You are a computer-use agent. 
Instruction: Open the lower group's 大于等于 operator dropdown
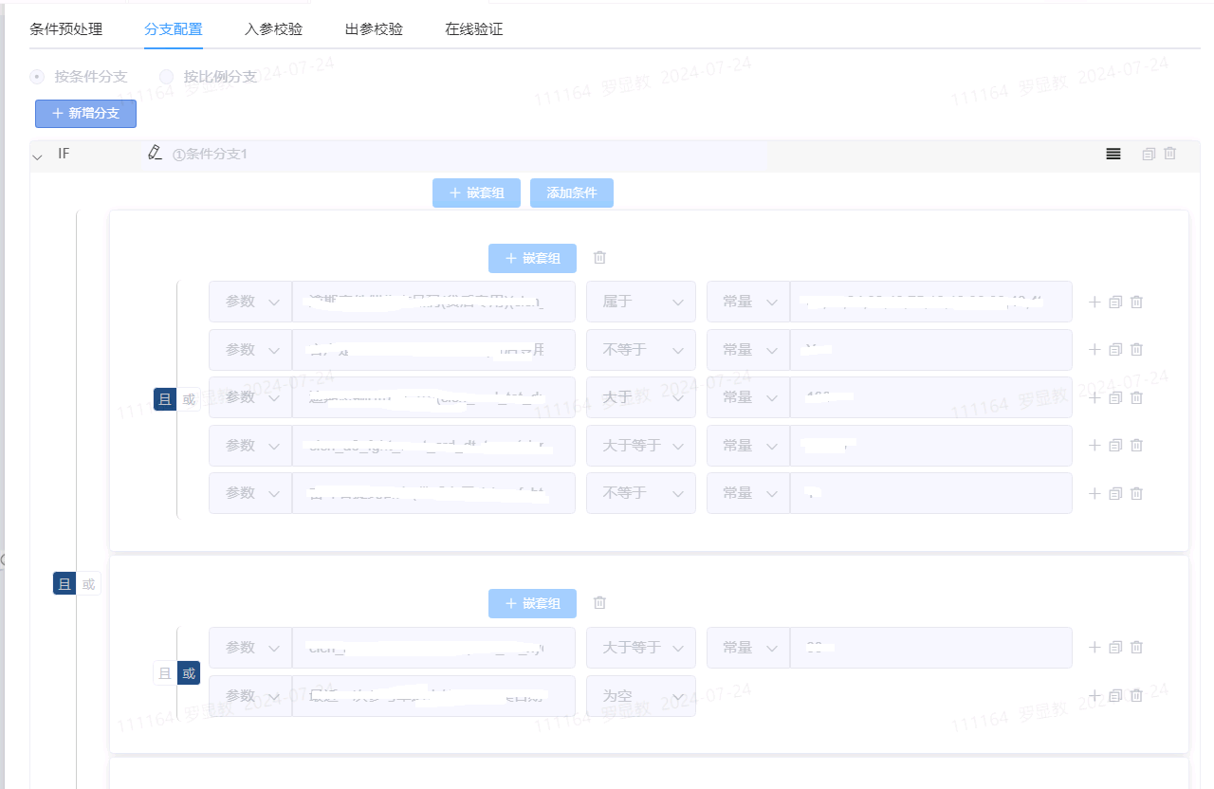coord(641,648)
